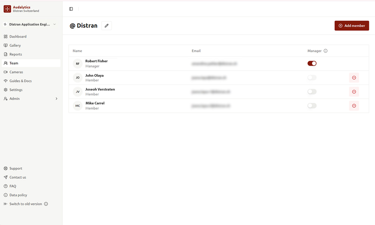375x225 pixels.
Task: Click the Add member button
Action: (x=351, y=26)
